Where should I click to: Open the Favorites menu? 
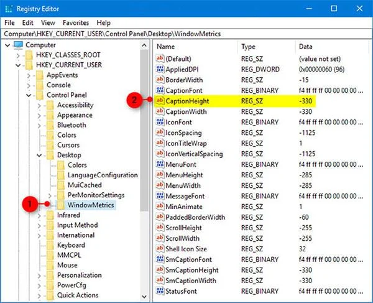tap(76, 23)
